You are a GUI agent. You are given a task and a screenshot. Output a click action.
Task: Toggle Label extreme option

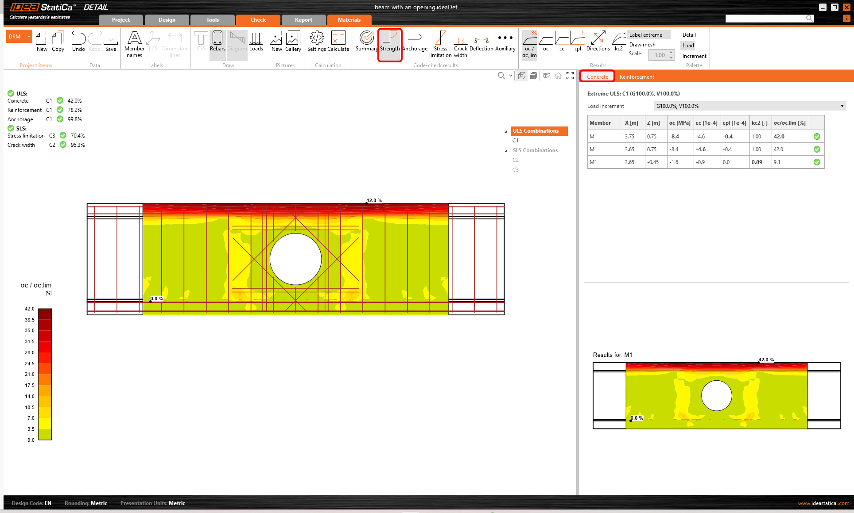[646, 35]
